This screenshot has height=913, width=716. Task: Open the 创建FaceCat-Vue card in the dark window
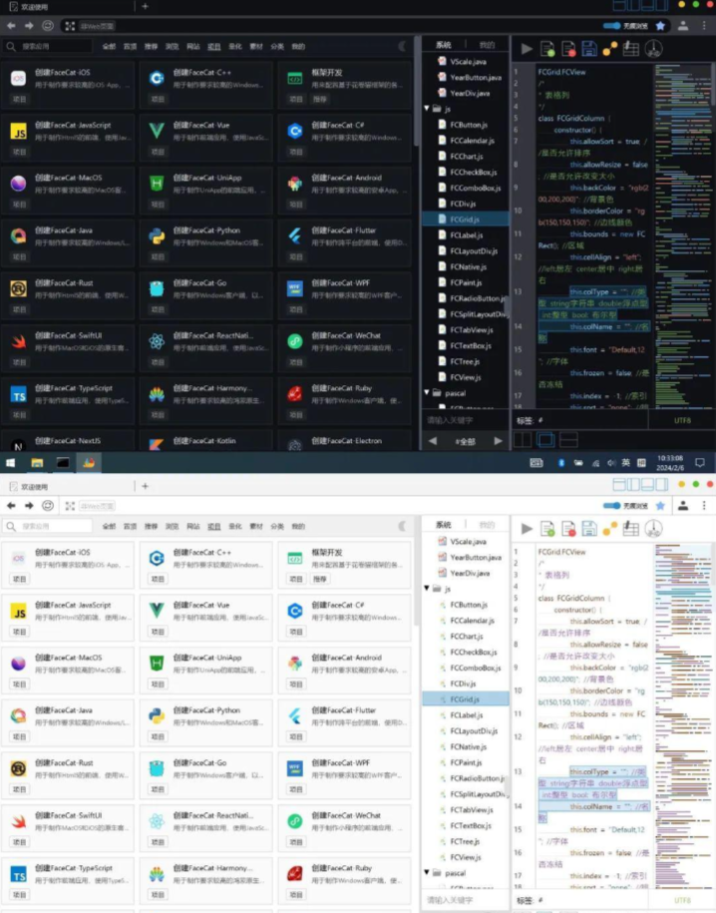click(x=206, y=137)
